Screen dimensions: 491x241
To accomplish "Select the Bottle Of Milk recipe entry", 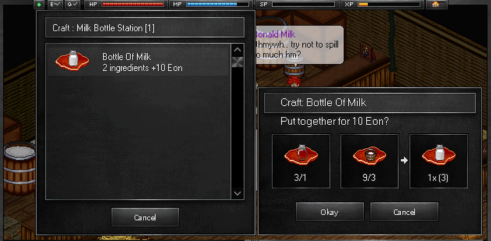I will pos(138,60).
